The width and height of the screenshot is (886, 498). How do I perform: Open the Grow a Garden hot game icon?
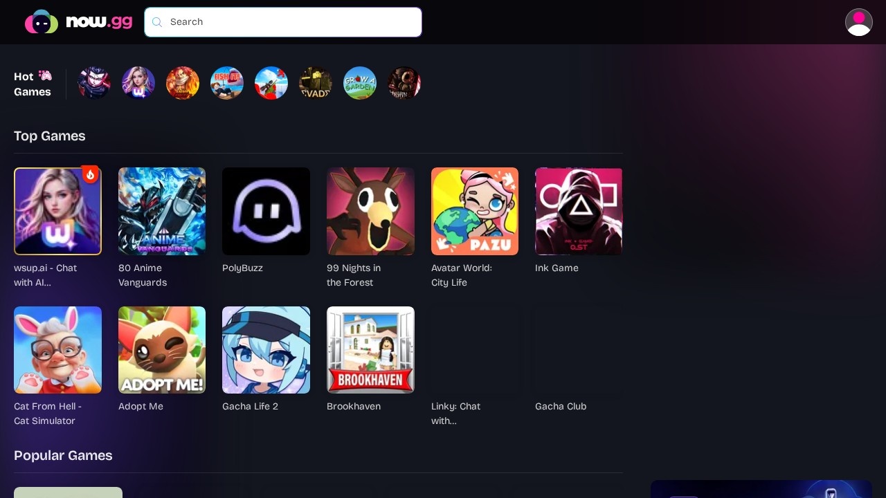click(360, 83)
